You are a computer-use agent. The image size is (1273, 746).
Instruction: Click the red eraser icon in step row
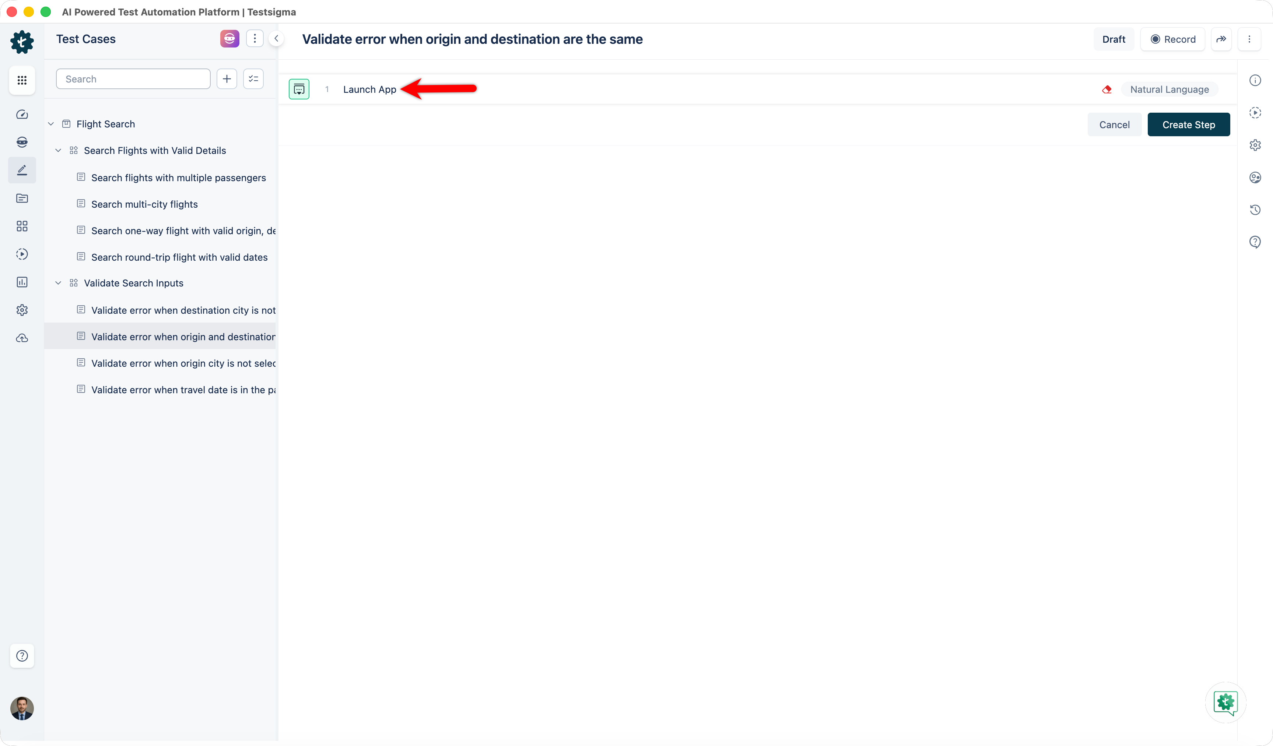[x=1106, y=89]
